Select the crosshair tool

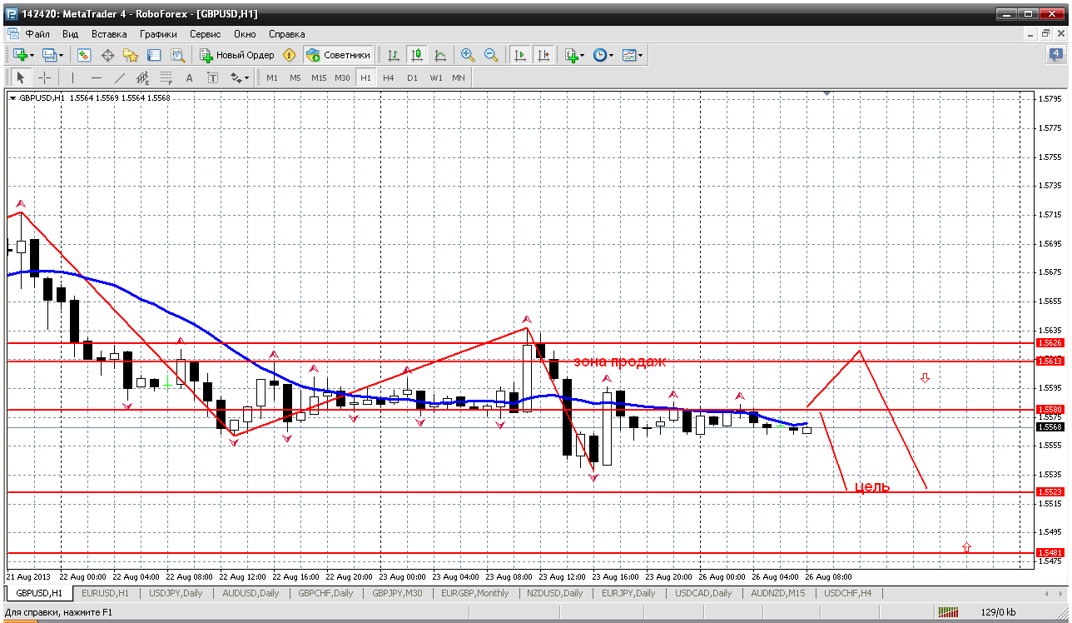(x=44, y=77)
